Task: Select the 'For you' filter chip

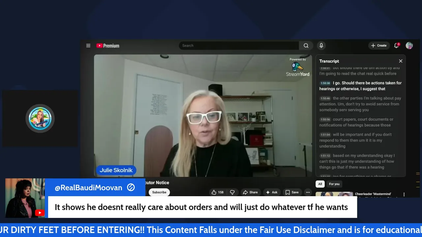Action: point(334,184)
